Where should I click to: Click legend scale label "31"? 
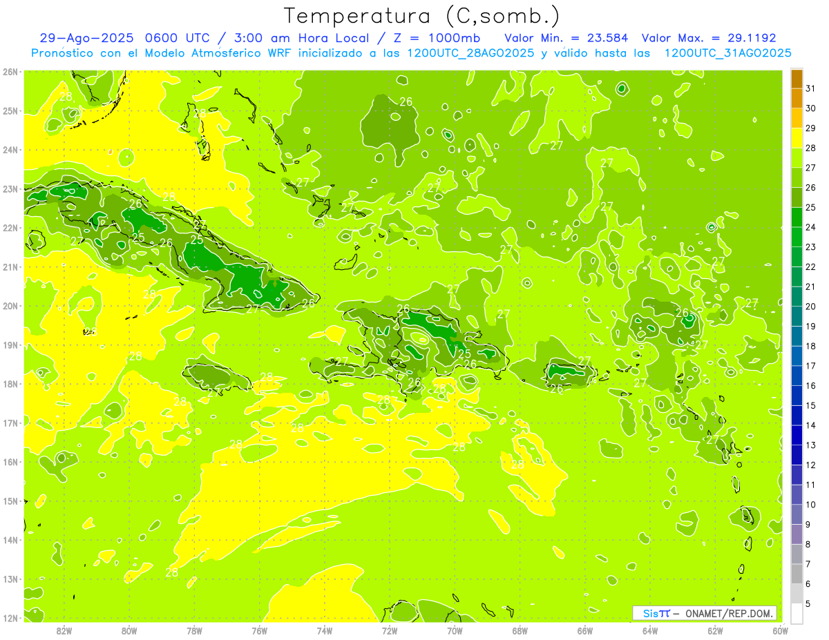(x=810, y=88)
